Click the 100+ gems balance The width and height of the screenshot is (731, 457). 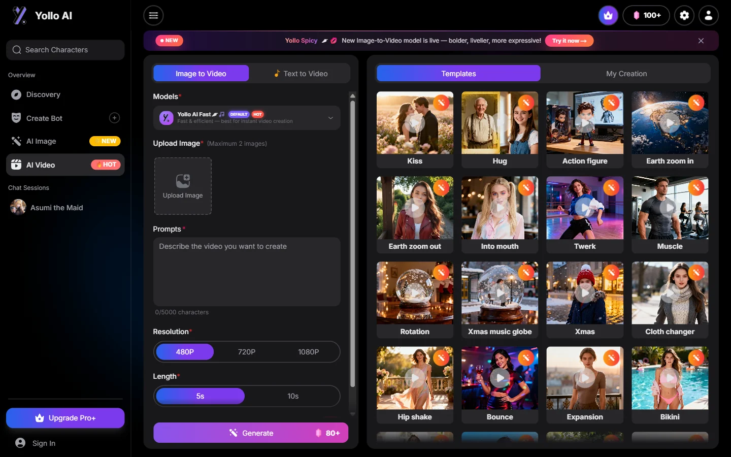(x=646, y=15)
